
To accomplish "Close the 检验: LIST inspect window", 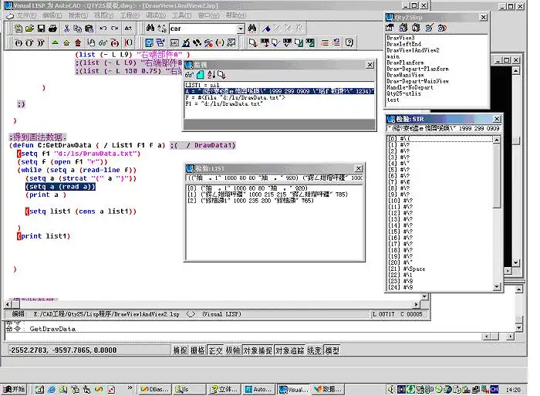I will [x=359, y=168].
